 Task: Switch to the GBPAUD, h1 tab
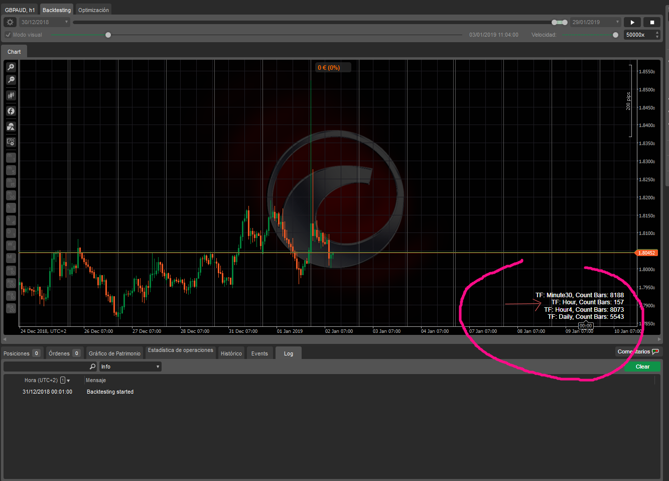point(20,10)
